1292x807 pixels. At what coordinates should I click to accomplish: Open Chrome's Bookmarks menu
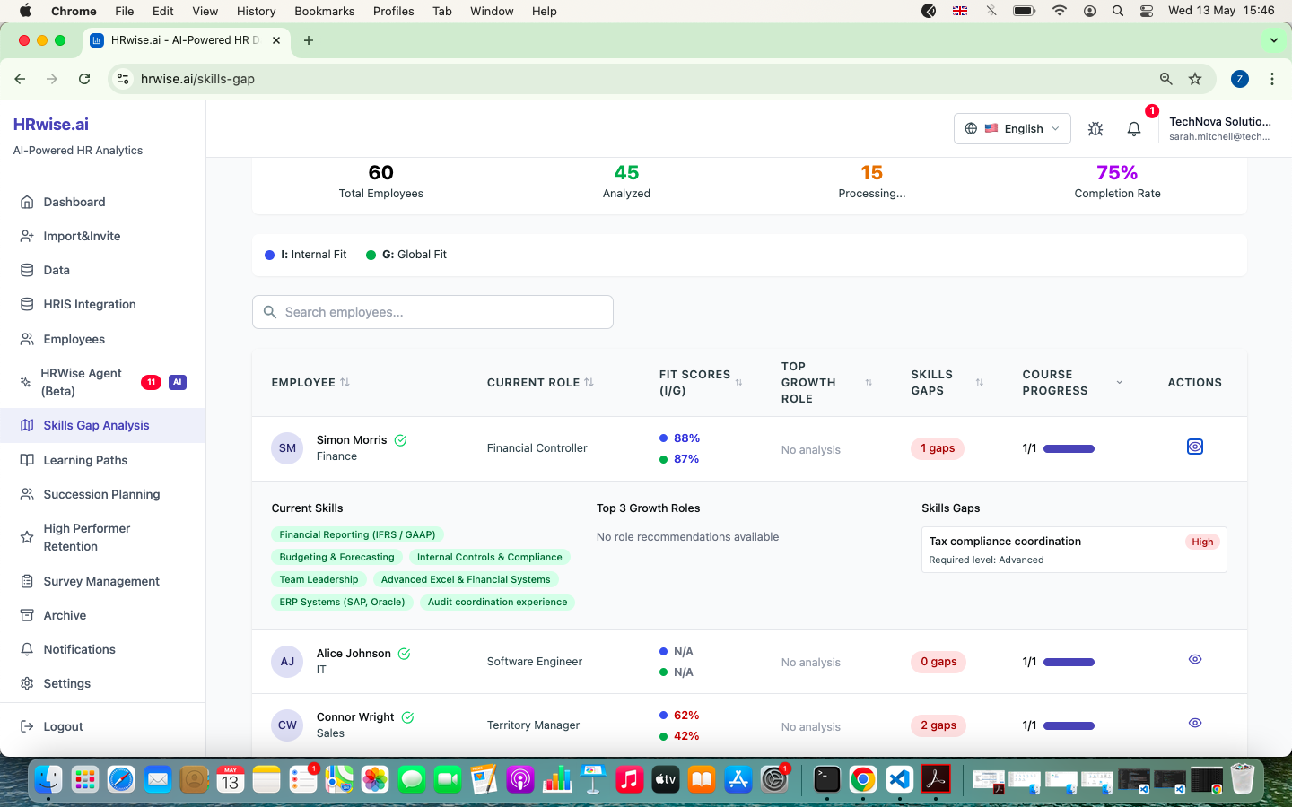(324, 11)
